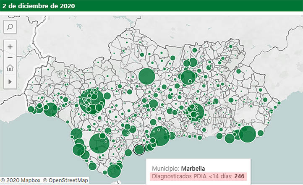Screen dimensions: 303x185
Task: Click the 'Municipio:' label in the tooltip
Action: 166,169
